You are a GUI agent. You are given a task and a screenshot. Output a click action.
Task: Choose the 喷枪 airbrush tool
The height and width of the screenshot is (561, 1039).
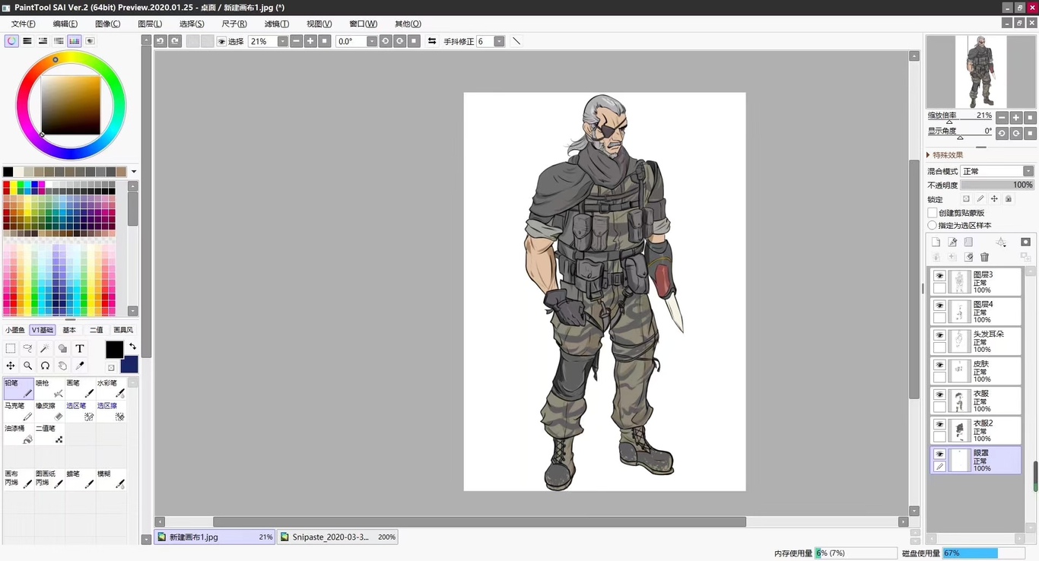click(x=49, y=388)
